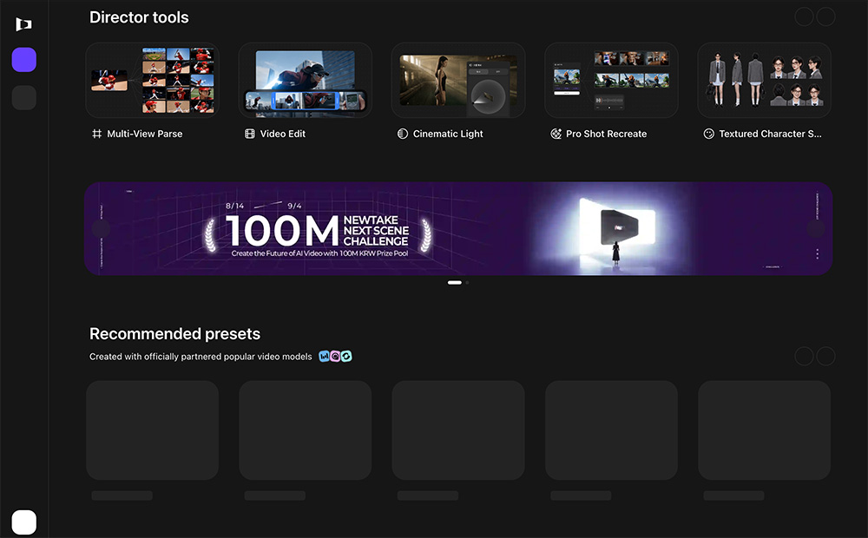The width and height of the screenshot is (868, 538).
Task: Click the '9/4' end date on the banner
Action: pyautogui.click(x=294, y=206)
